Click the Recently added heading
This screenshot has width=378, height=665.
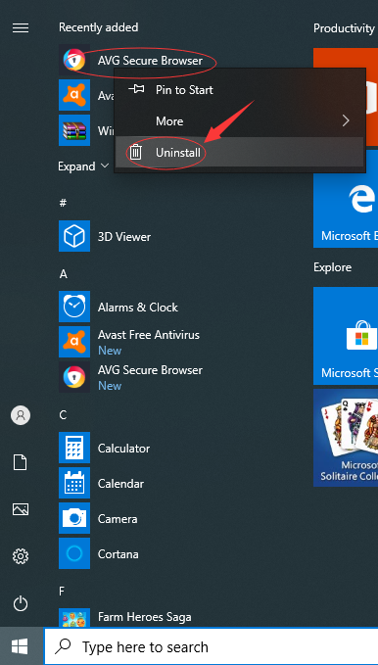coord(99,27)
